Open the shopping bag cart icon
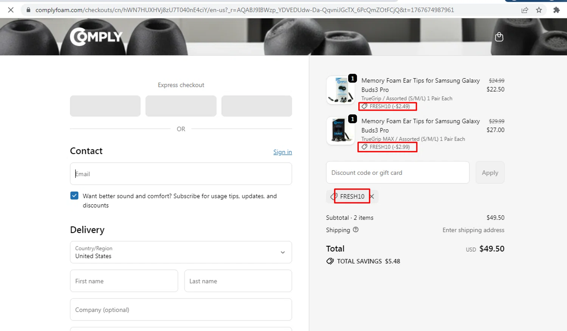 pyautogui.click(x=499, y=37)
